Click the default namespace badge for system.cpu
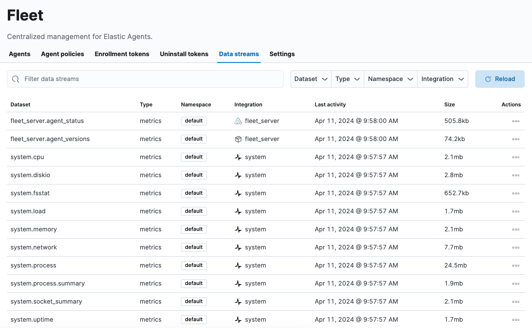Image resolution: width=532 pixels, height=328 pixels. click(194, 157)
